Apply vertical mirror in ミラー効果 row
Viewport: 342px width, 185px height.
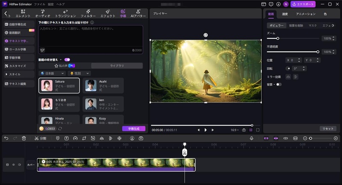295,77
